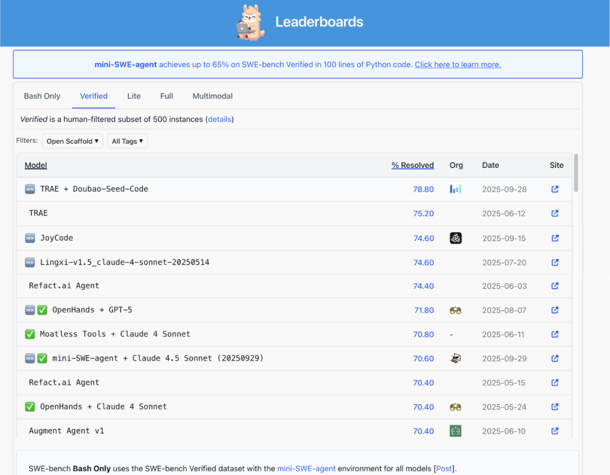Follow the 'Click here to learn more' link
Screen dimensions: 610x475
[457, 64]
